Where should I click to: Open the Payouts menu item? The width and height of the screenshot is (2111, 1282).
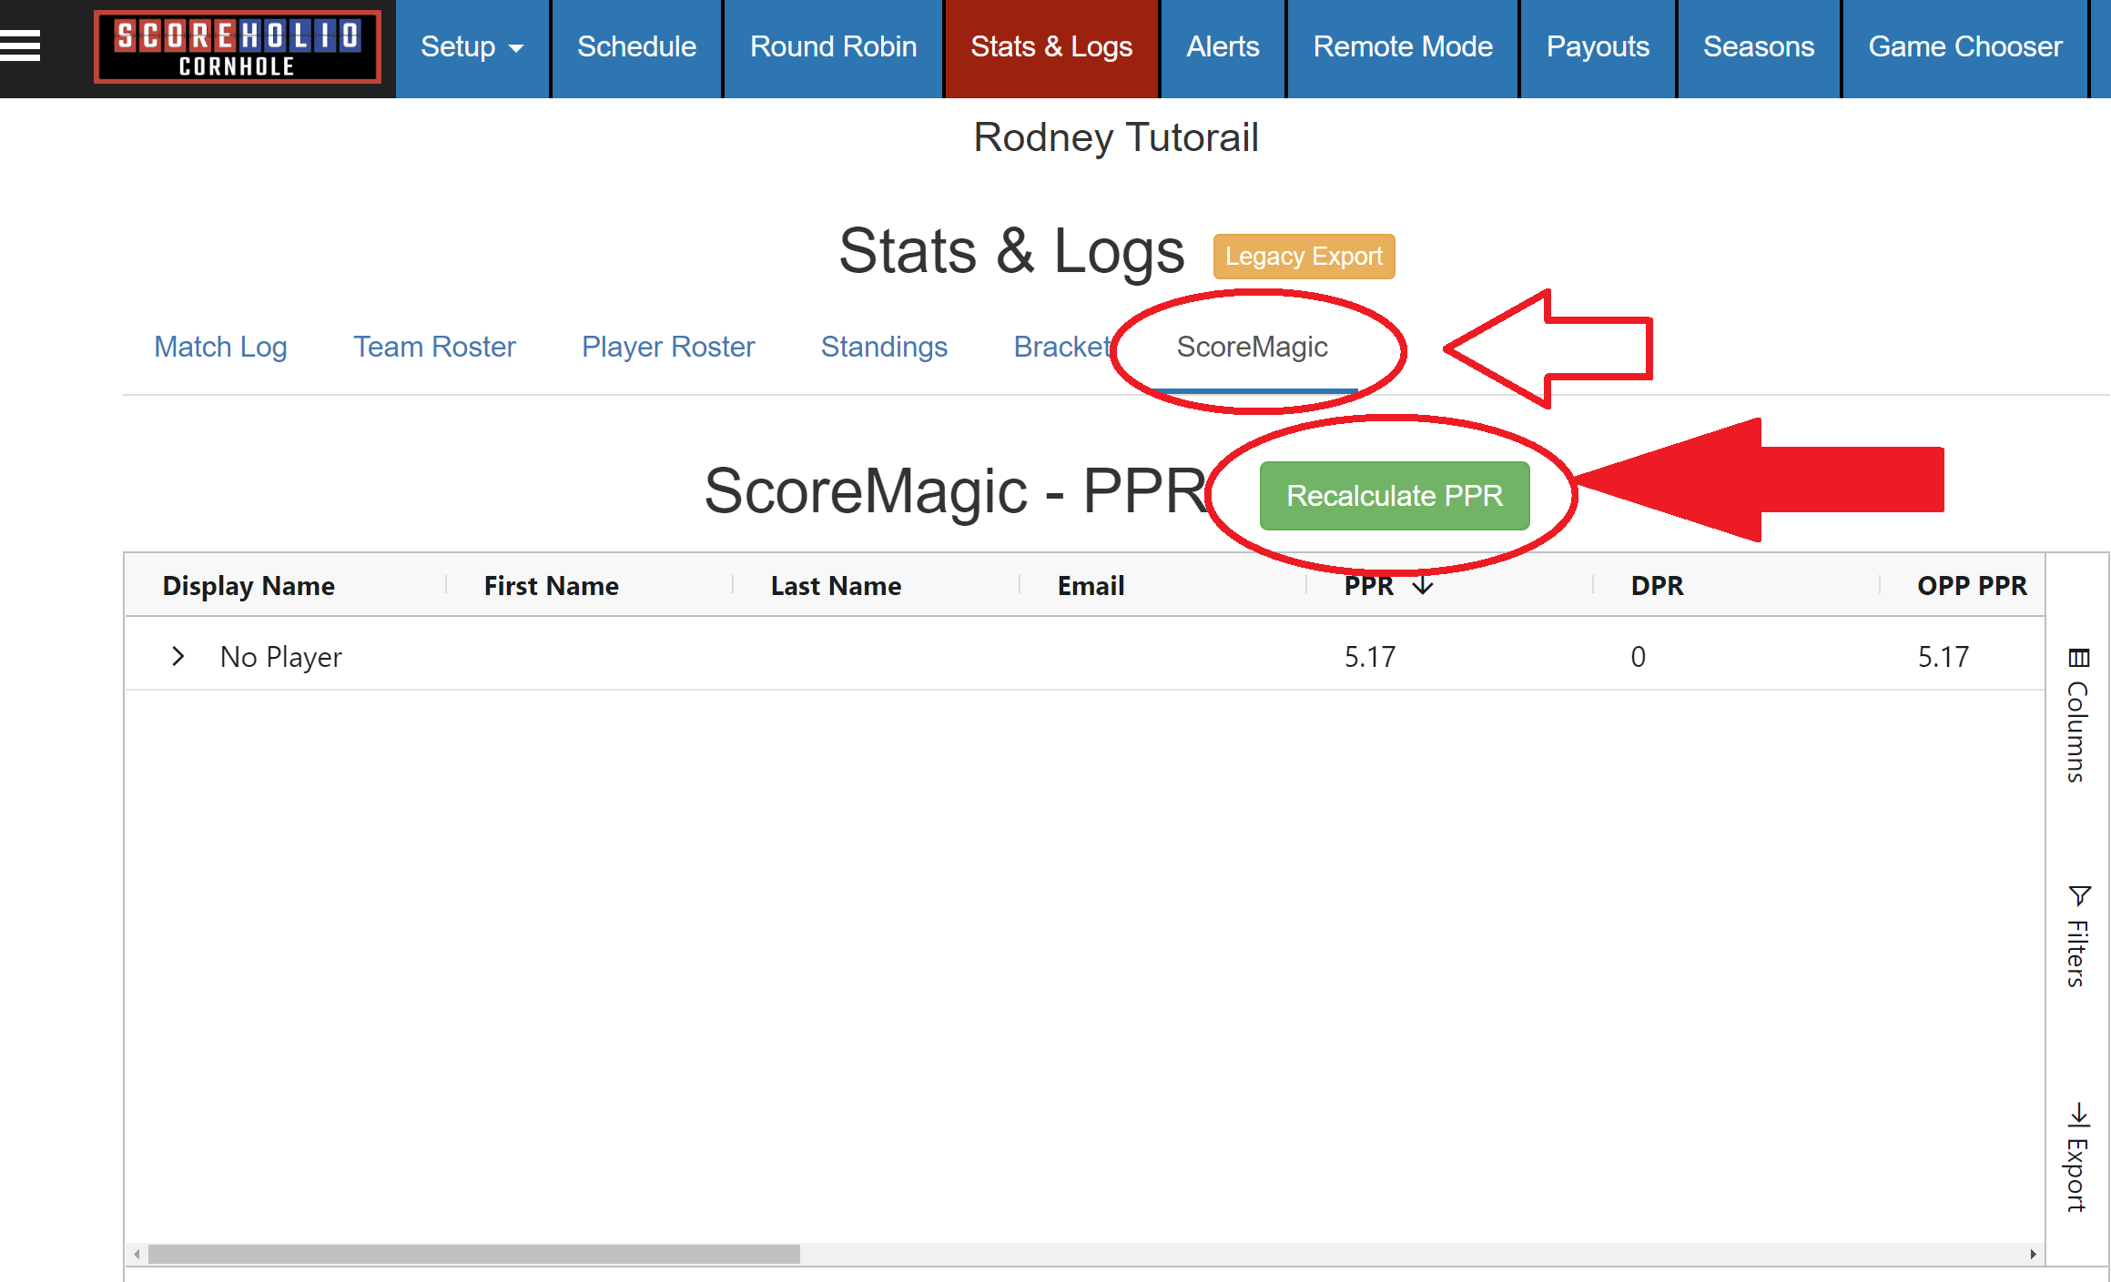(x=1598, y=47)
